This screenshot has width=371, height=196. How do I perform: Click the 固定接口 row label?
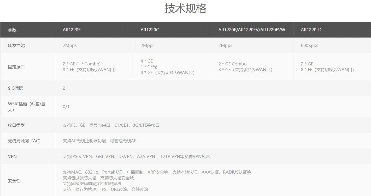[16, 67]
